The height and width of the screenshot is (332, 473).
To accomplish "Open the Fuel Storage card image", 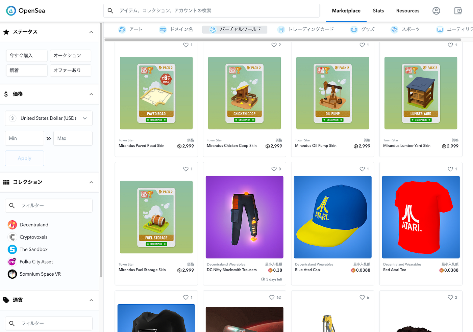I will (x=156, y=217).
